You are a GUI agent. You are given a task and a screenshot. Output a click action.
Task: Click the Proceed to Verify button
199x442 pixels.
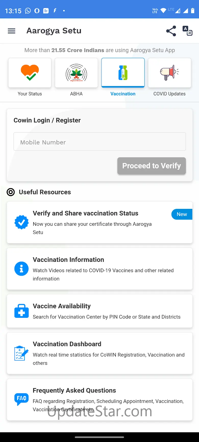tap(152, 166)
